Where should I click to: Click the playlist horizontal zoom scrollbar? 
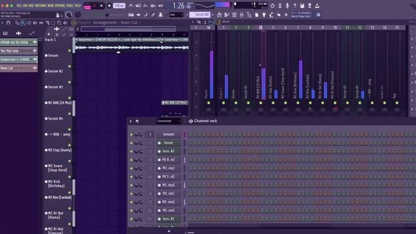click(129, 29)
